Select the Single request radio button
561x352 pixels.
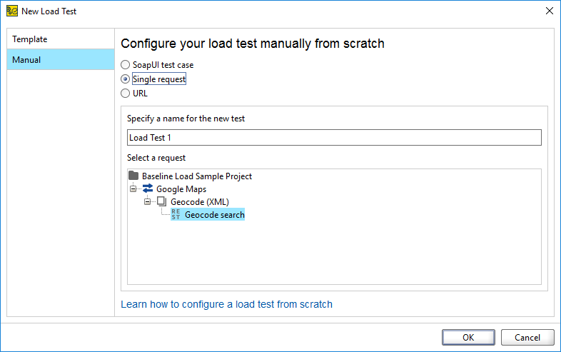125,79
